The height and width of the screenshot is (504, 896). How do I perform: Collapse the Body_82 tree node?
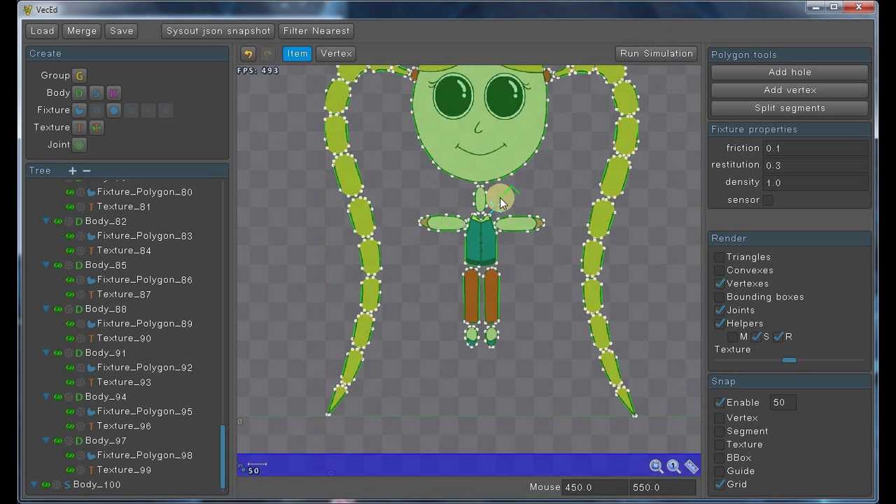tap(46, 221)
